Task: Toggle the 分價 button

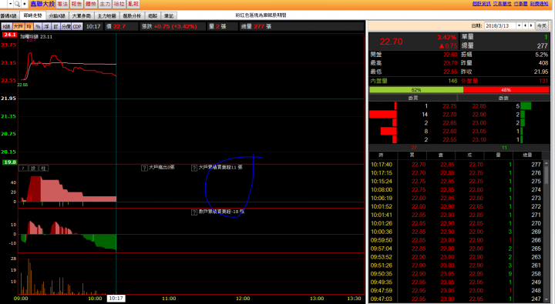Action: [66, 26]
